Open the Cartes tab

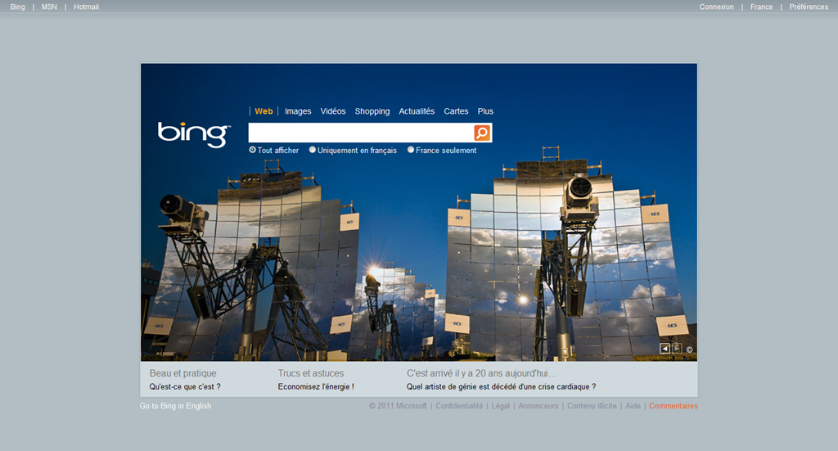[456, 111]
